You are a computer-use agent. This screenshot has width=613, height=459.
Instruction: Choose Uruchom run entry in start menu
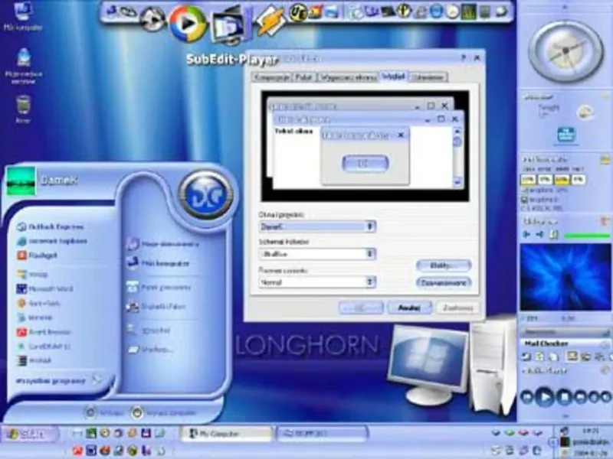coord(150,350)
